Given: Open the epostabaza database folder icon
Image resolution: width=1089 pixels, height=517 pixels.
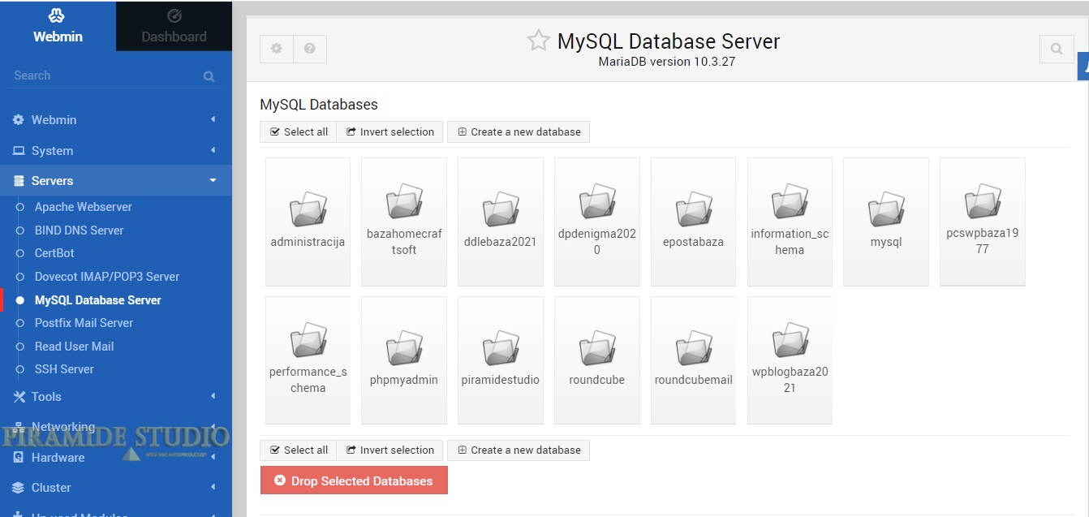Looking at the screenshot, I should pyautogui.click(x=694, y=210).
